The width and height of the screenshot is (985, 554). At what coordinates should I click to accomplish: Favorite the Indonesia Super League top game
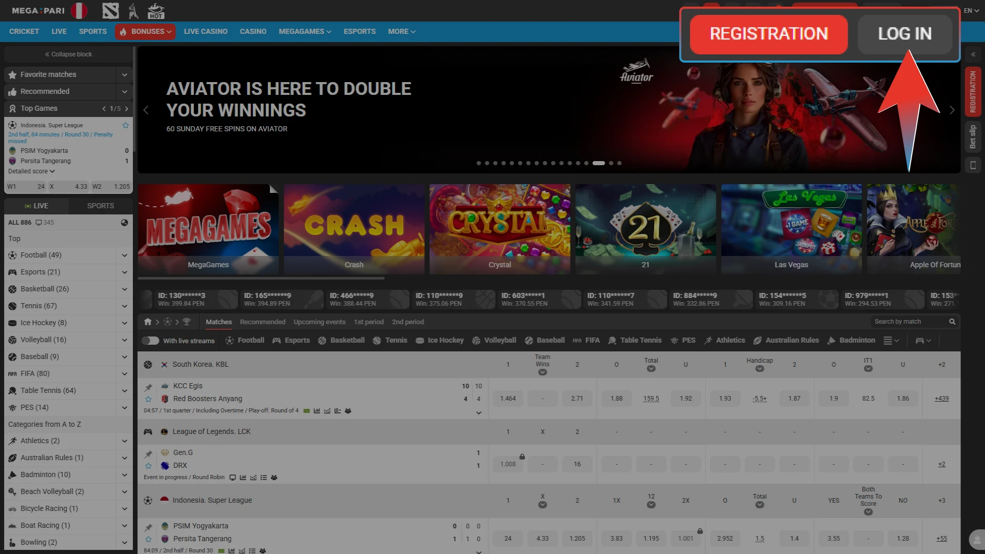(126, 125)
